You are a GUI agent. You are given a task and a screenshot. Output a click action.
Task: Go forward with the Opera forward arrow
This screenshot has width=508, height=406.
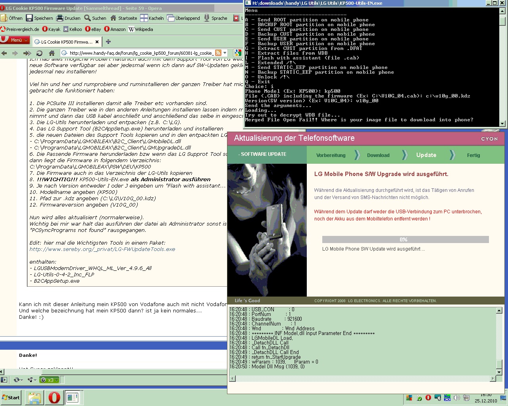(15, 53)
